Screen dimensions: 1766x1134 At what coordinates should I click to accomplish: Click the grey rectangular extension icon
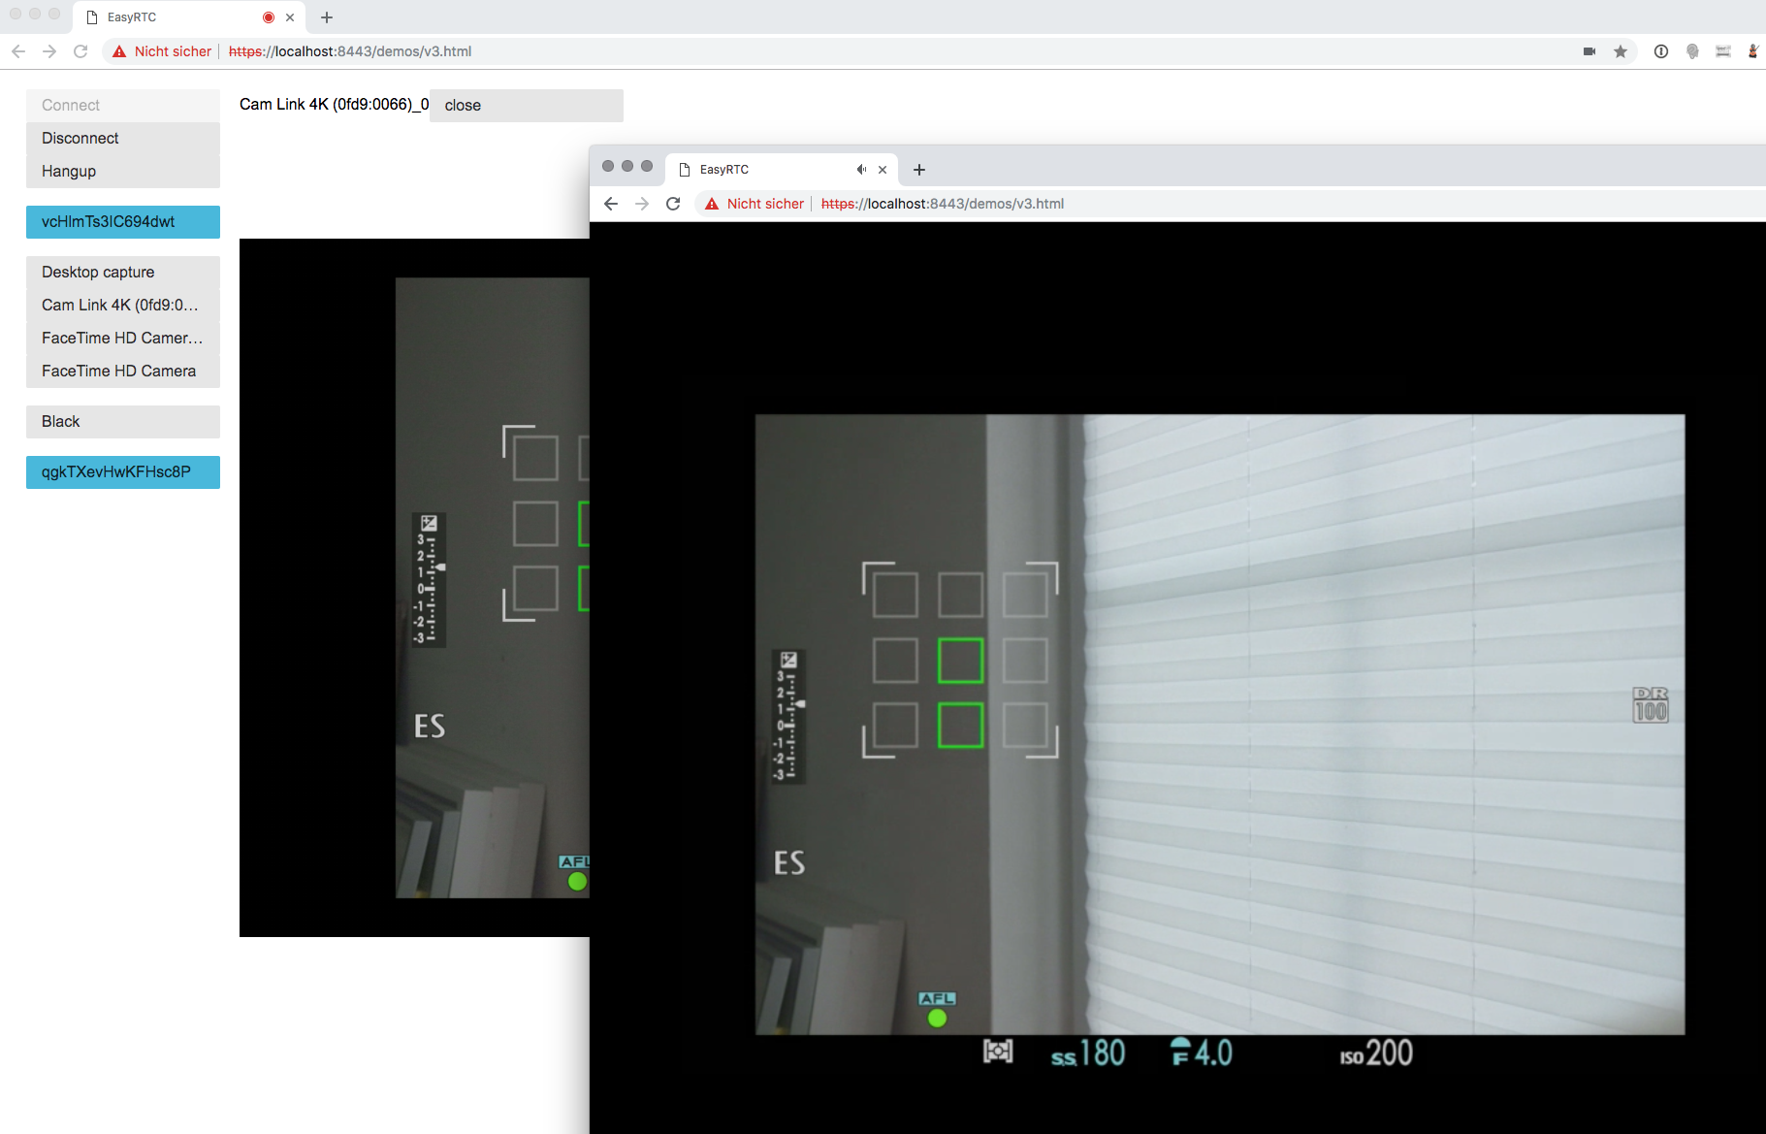[x=1723, y=51]
